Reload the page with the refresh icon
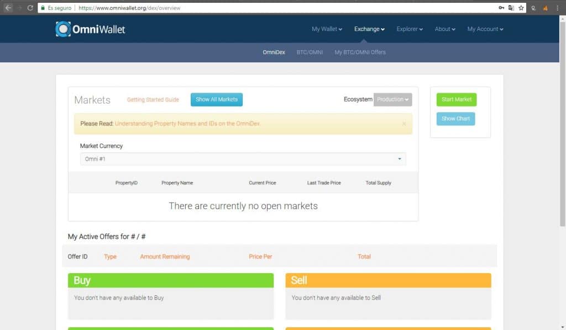This screenshot has width=566, height=330. click(x=30, y=8)
